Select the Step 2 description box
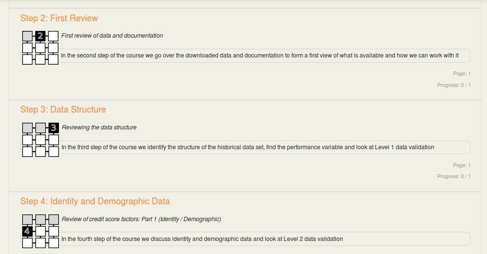This screenshot has height=254, width=487. [x=245, y=56]
